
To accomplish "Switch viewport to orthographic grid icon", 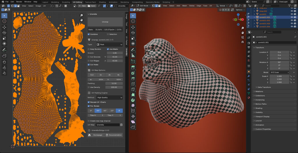I will [243, 42].
